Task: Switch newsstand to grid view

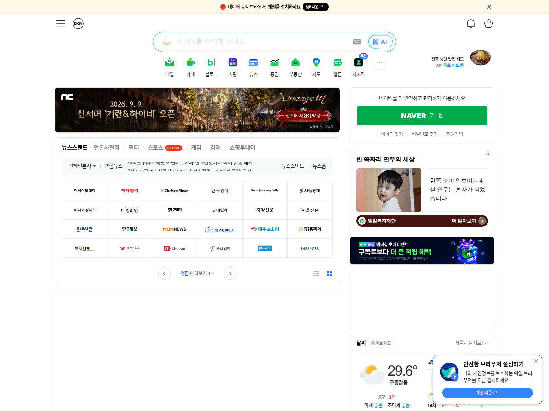Action: point(329,274)
